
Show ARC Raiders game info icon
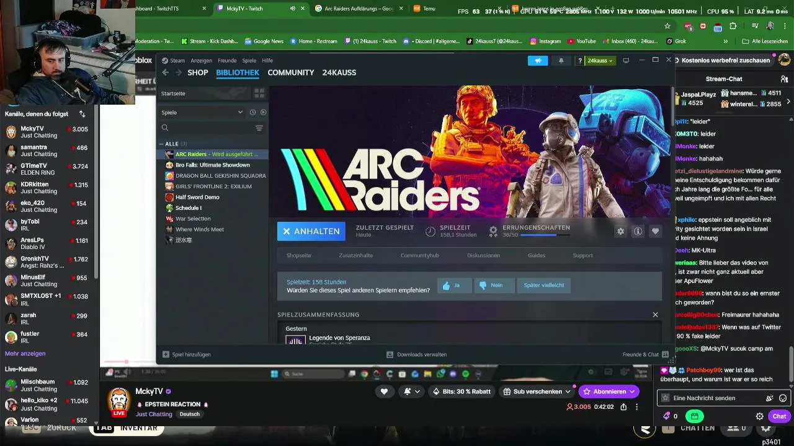(x=638, y=231)
